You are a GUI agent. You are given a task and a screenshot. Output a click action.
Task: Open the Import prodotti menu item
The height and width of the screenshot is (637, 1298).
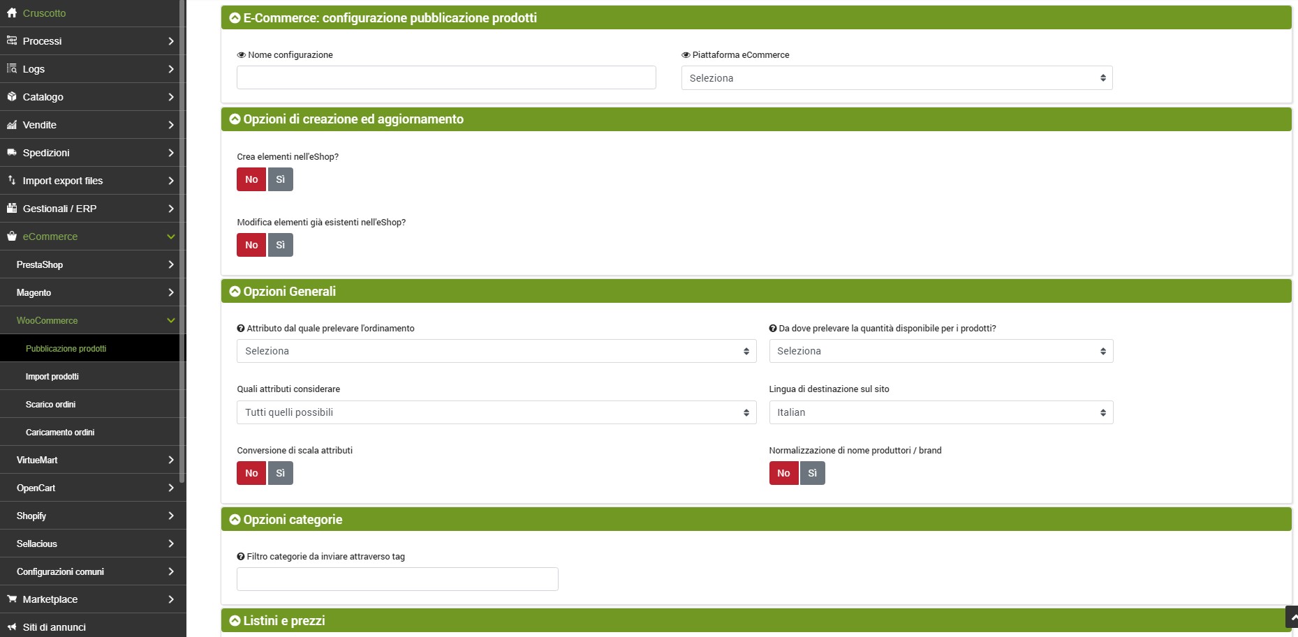(52, 376)
